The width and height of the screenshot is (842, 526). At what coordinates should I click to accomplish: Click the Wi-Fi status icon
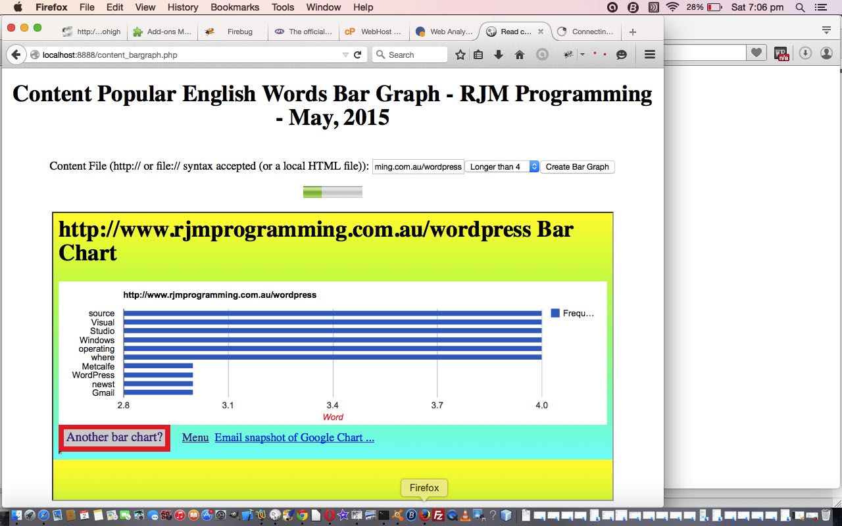[x=672, y=7]
